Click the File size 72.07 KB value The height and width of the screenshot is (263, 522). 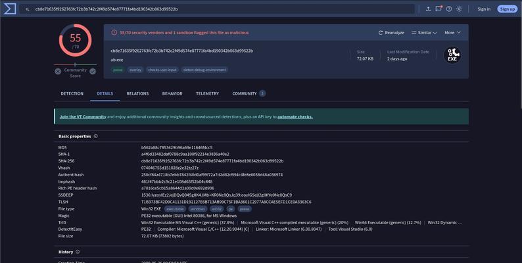coord(162,236)
